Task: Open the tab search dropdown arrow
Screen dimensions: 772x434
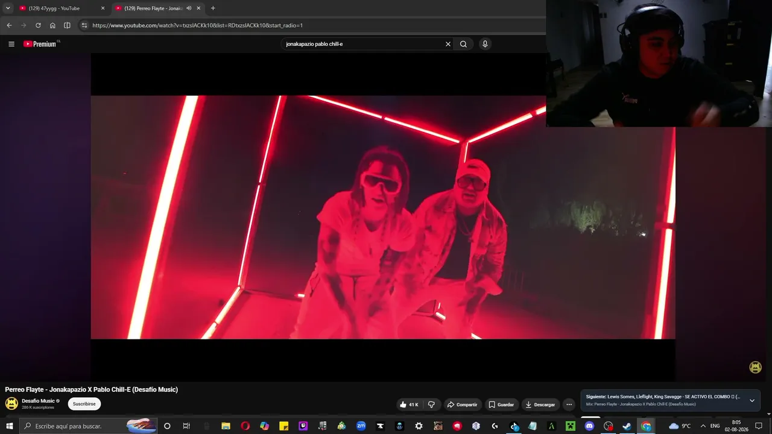Action: [8, 8]
